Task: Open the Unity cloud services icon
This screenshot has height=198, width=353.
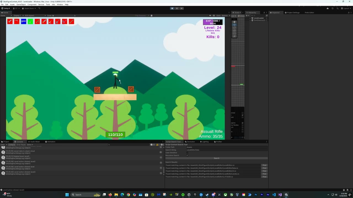Action: 328,8
